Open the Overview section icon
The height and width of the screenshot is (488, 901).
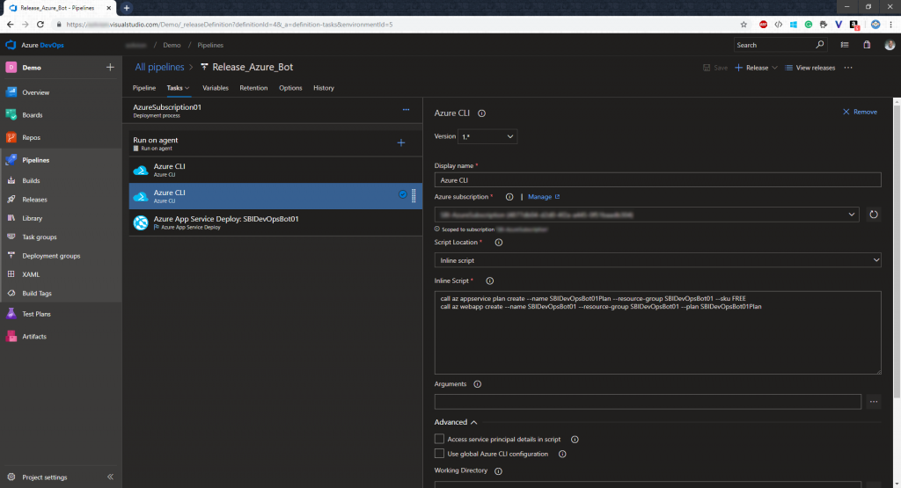(x=11, y=91)
